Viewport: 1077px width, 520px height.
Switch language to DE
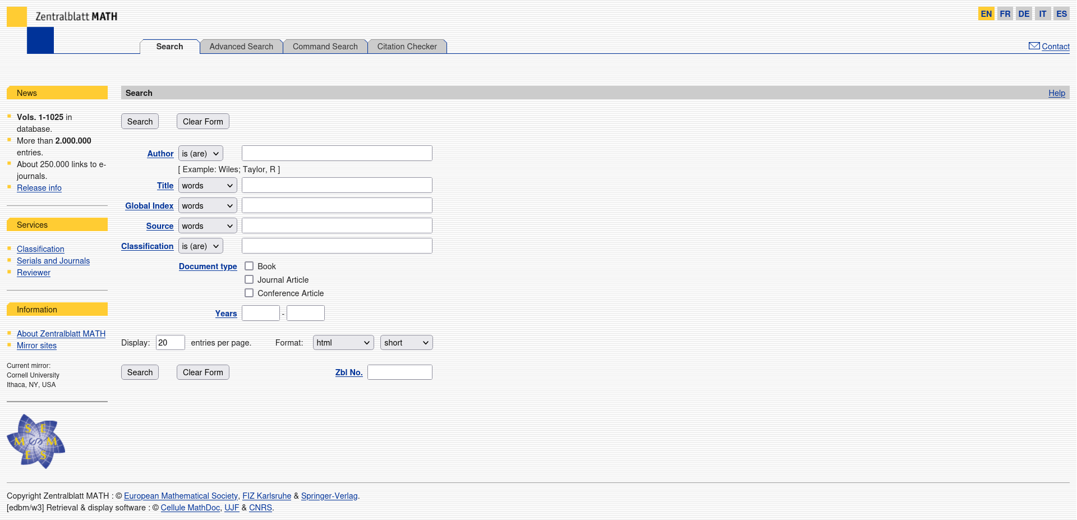click(x=1024, y=14)
